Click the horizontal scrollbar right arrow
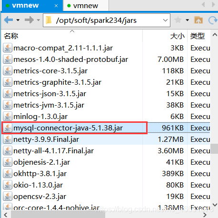This screenshot has width=218, height=218. tap(205, 215)
